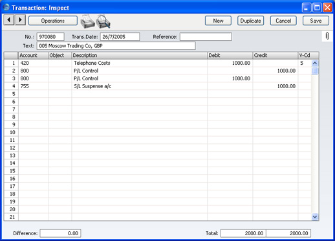Viewport: 335px width, 241px height.
Task: Click the 1000.00 credit in row 2
Action: tap(275, 71)
